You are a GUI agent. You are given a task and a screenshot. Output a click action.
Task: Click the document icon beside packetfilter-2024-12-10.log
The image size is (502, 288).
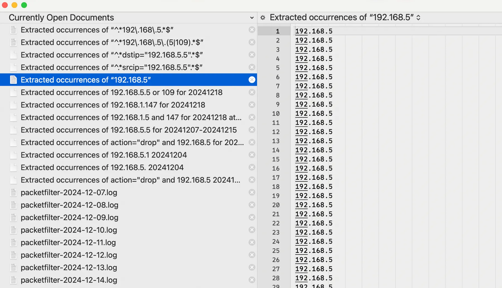(x=13, y=230)
